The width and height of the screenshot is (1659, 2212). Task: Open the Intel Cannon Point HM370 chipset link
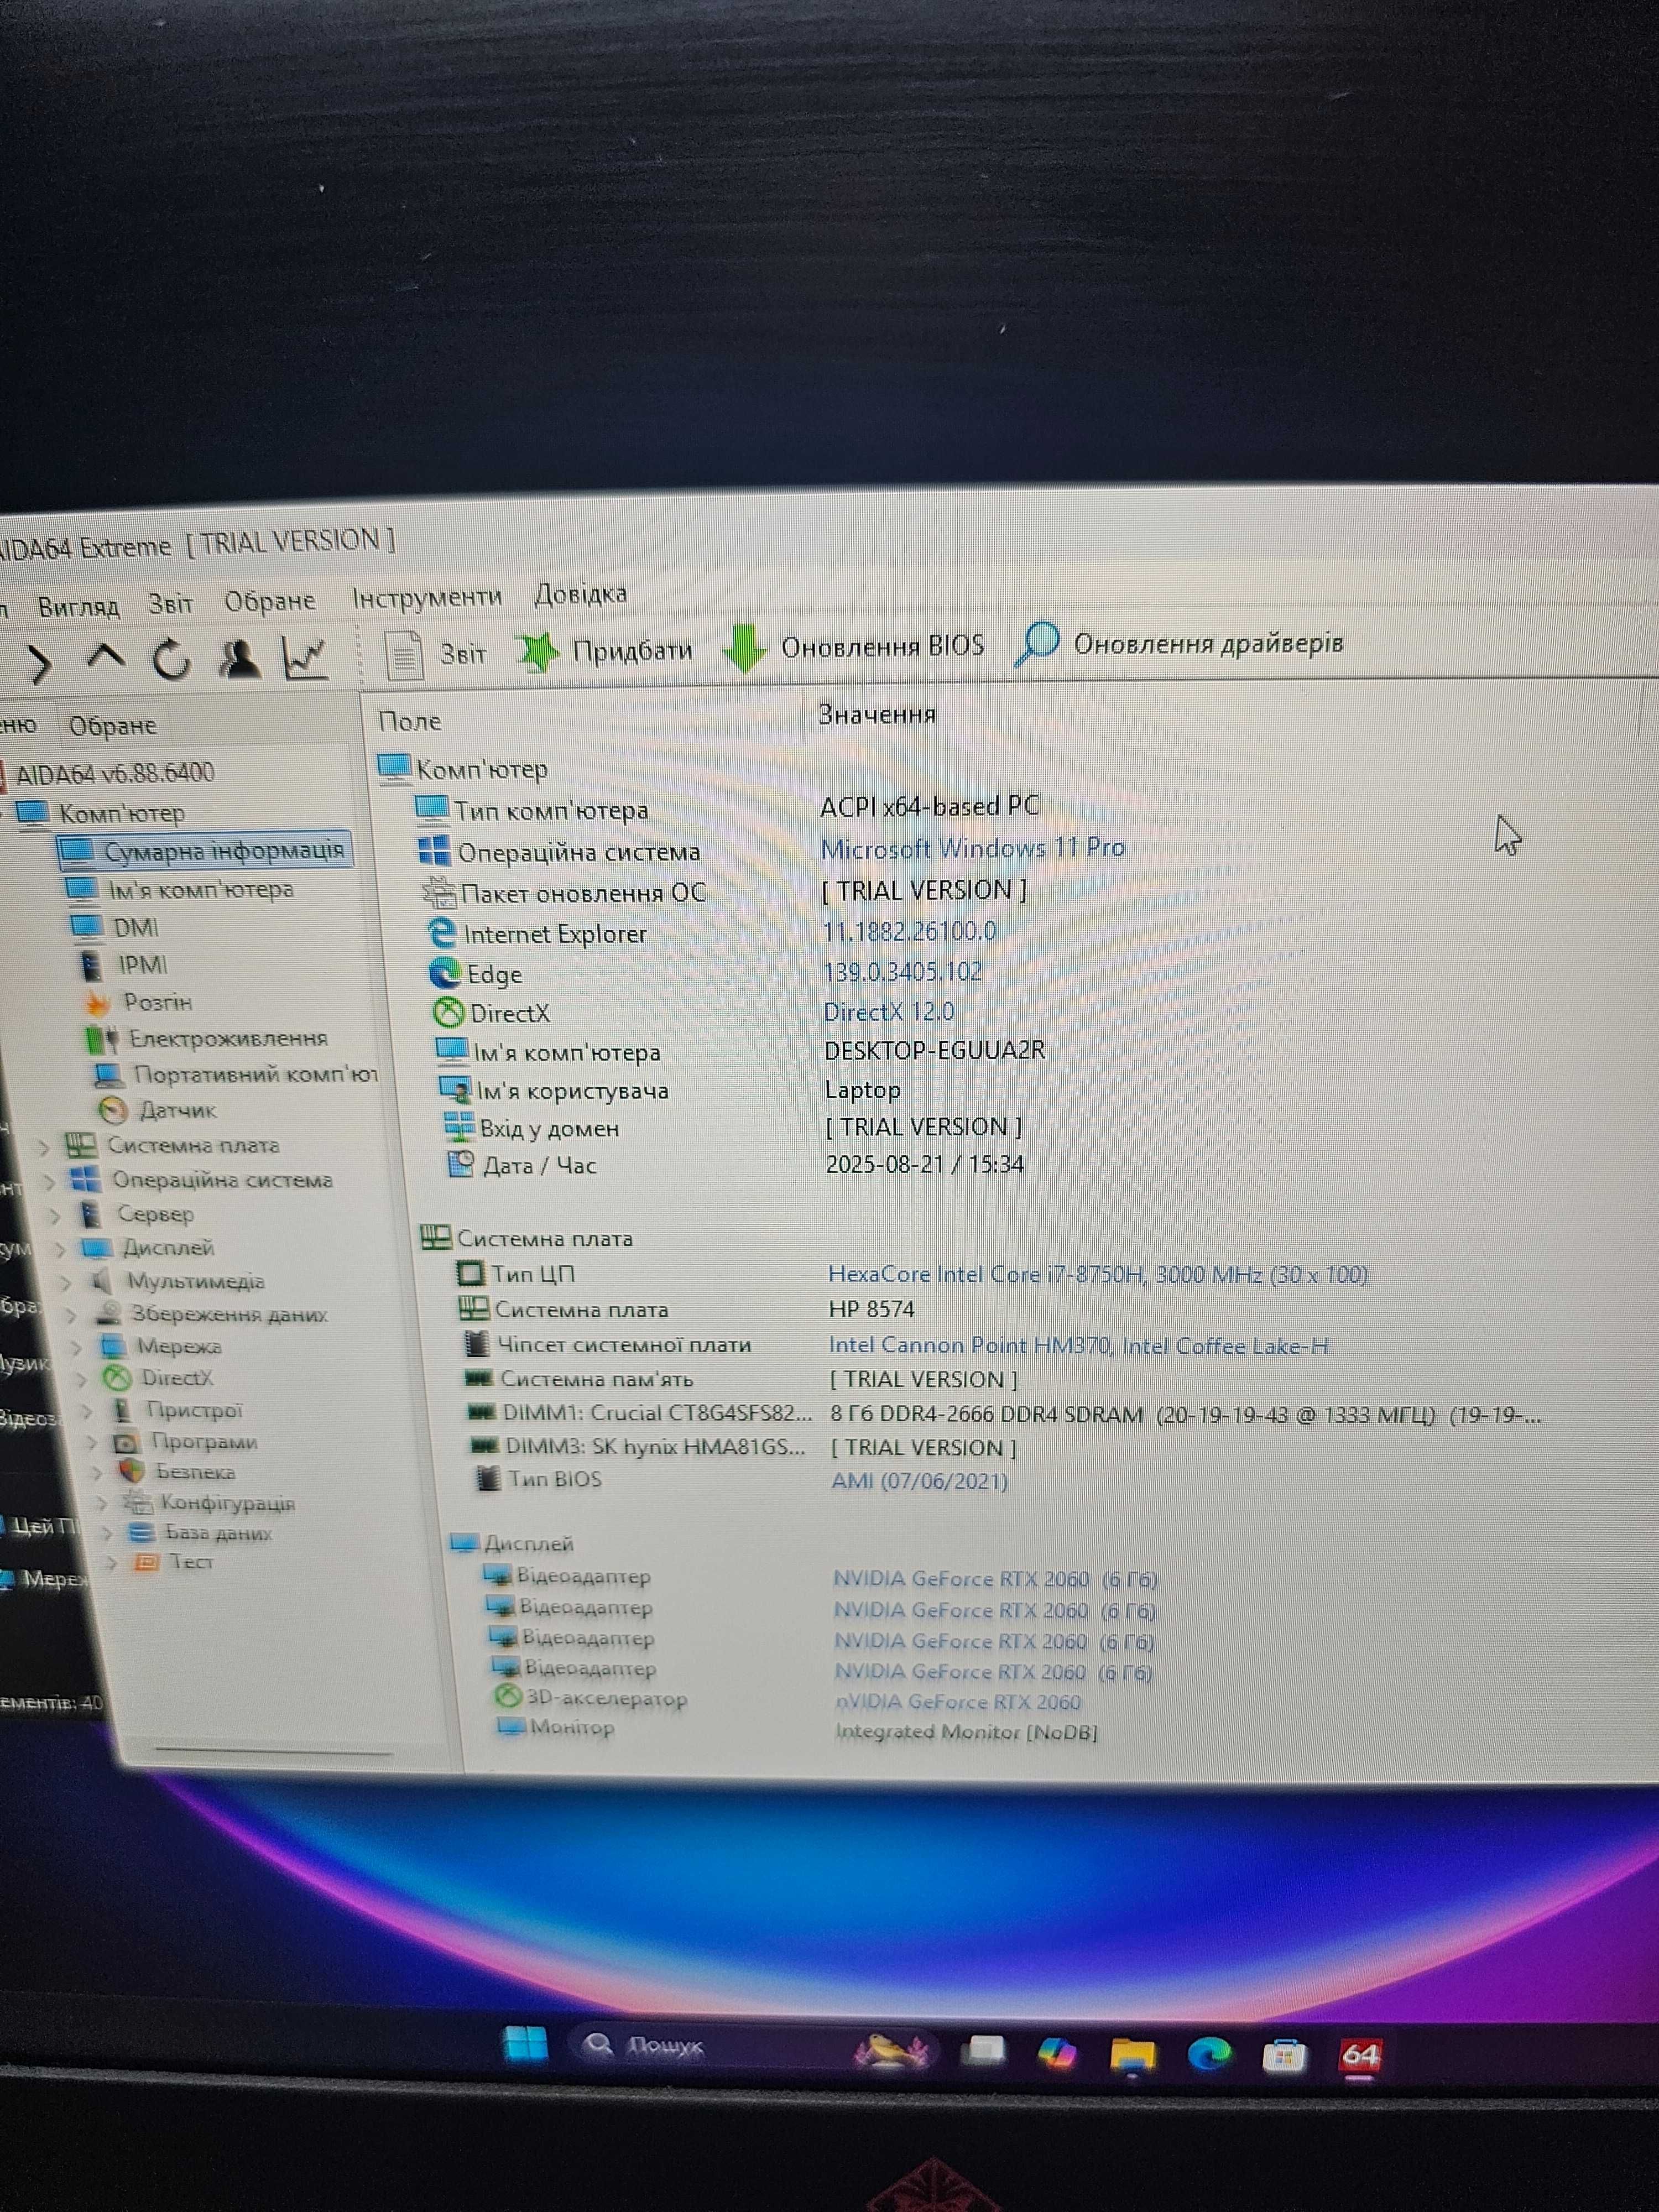(1078, 1346)
